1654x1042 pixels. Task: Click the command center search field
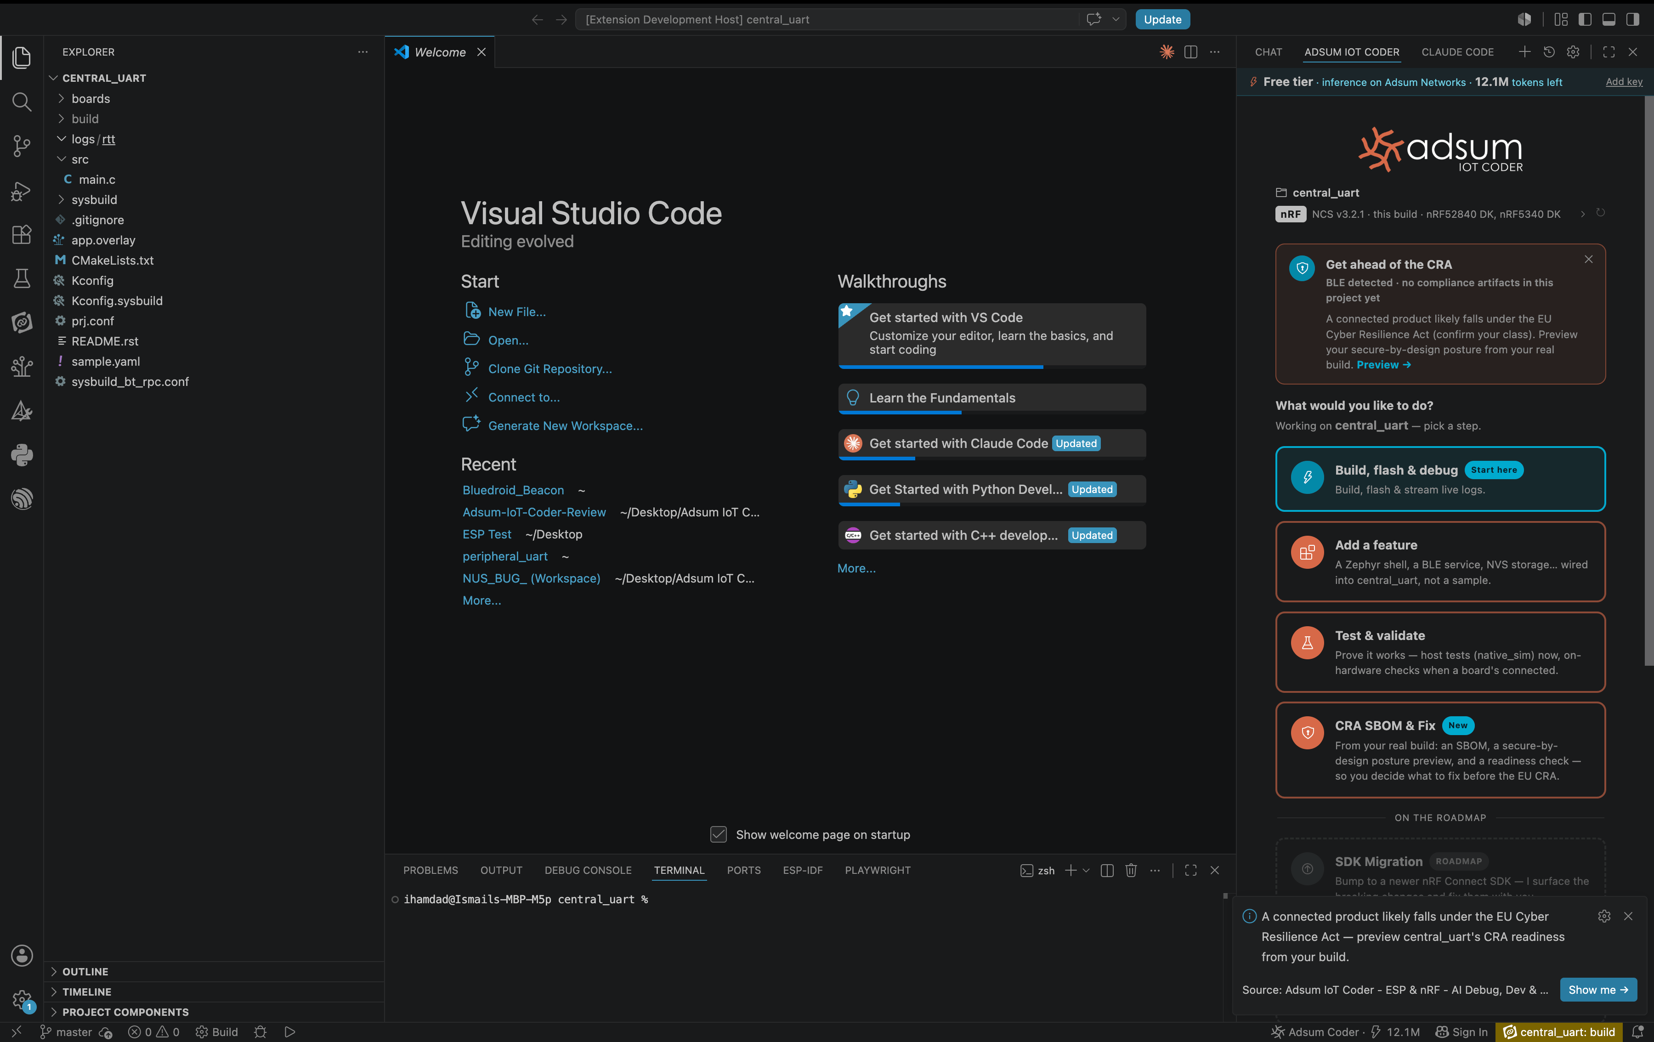coord(827,19)
